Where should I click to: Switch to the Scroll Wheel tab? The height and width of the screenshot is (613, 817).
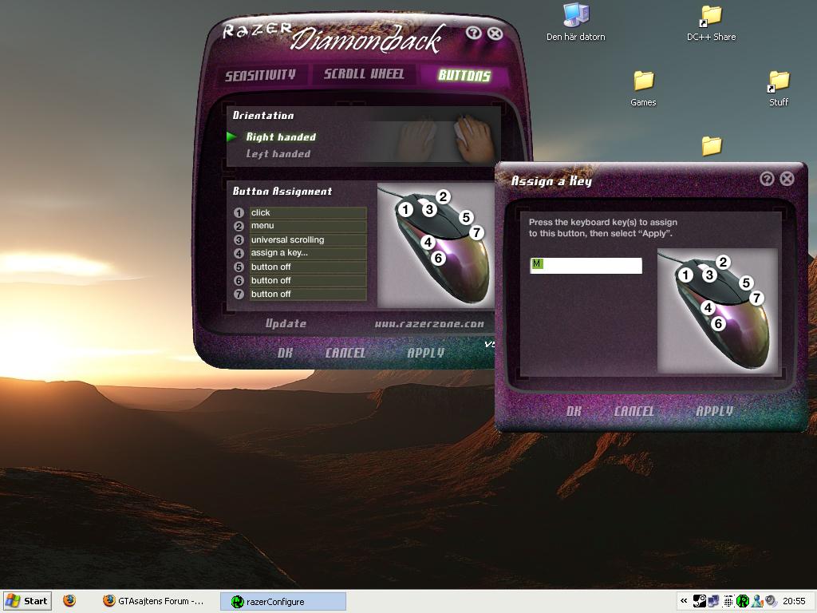[364, 74]
